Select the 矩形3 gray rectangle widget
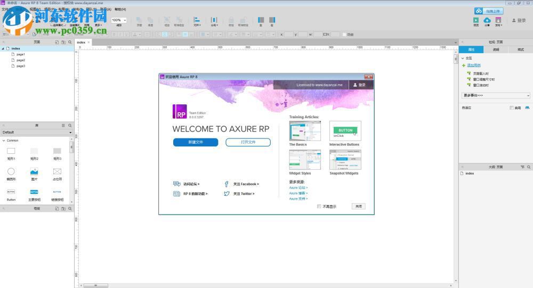Image resolution: width=533 pixels, height=288 pixels. coord(57,151)
